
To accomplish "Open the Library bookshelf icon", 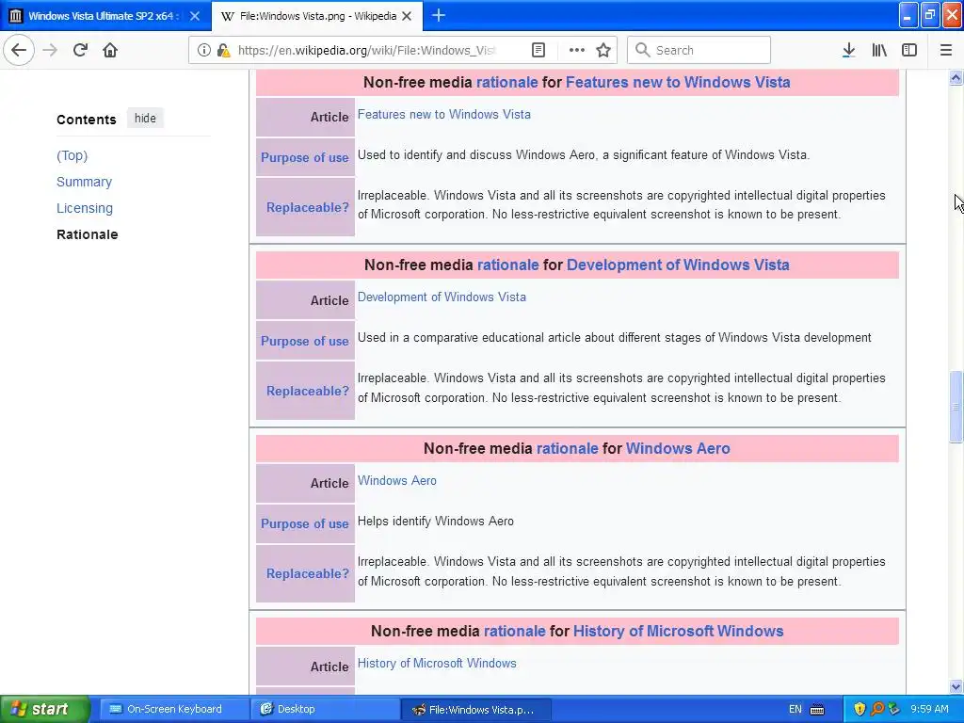I will 879,51.
